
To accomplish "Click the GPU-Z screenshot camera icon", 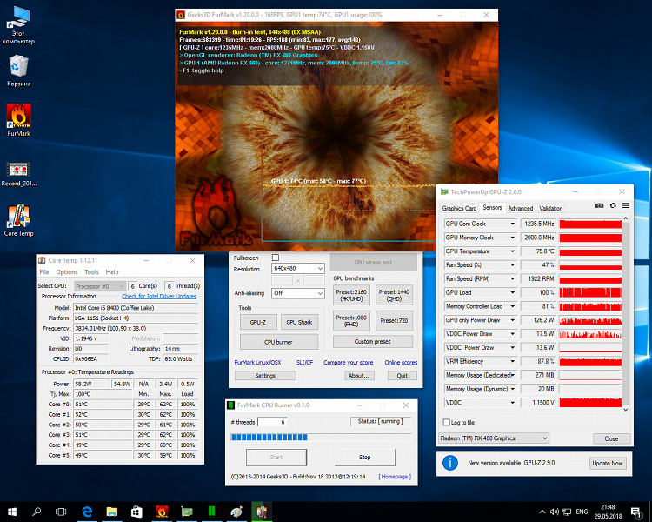I will [x=600, y=205].
